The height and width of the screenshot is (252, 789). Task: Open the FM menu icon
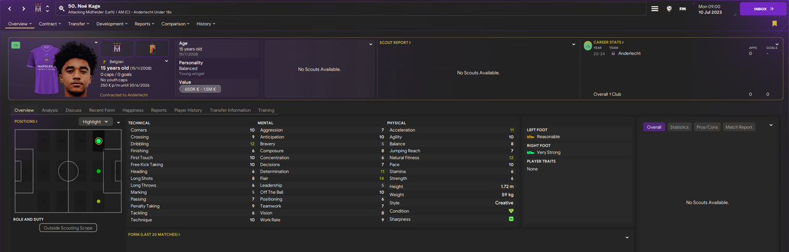point(682,9)
